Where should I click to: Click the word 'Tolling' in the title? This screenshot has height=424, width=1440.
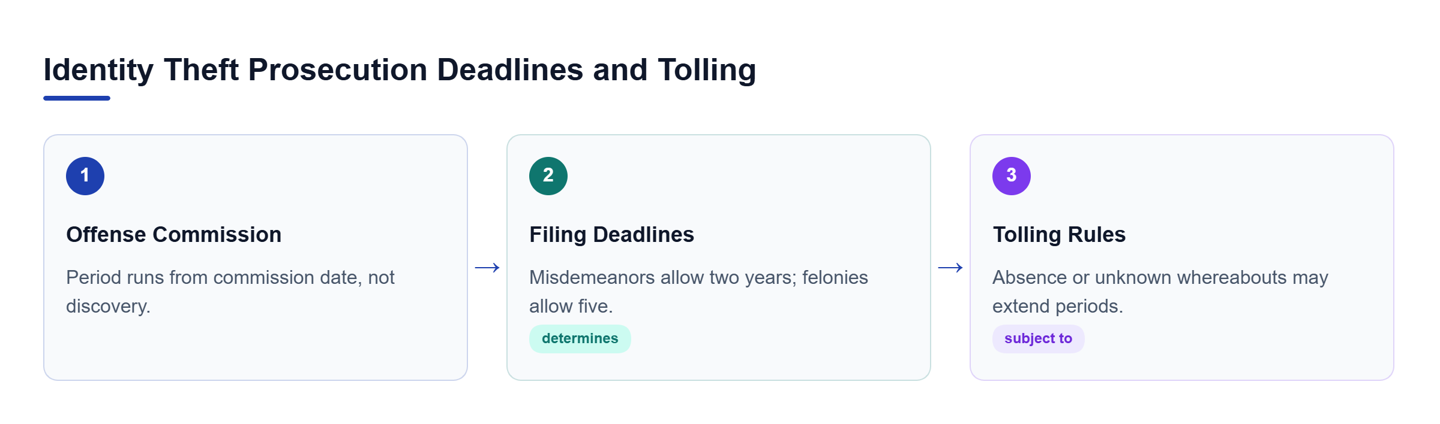707,70
